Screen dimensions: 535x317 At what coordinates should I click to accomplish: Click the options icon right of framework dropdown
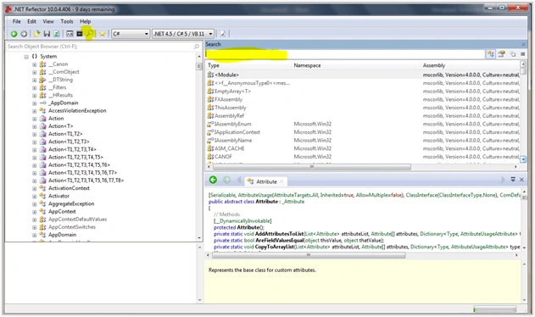point(223,34)
